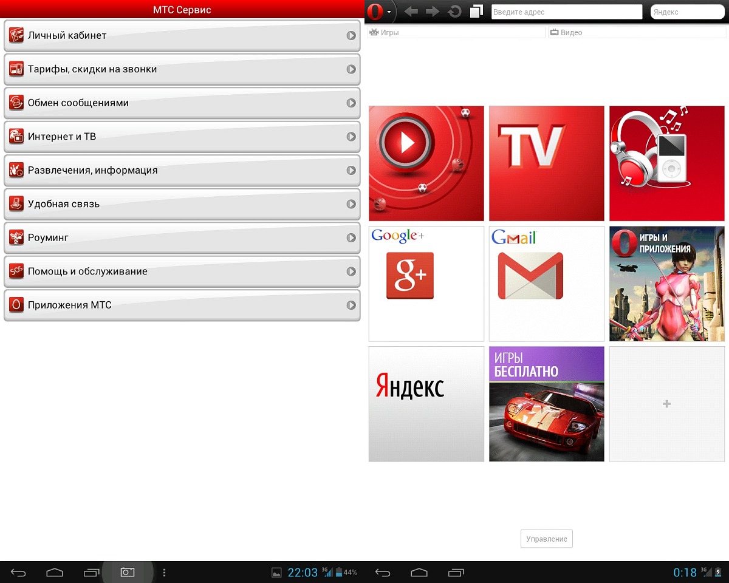Tap the 22:03 clock

(303, 572)
